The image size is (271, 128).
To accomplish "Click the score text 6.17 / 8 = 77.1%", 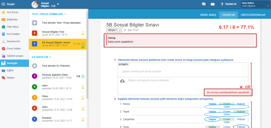I will pos(236,27).
